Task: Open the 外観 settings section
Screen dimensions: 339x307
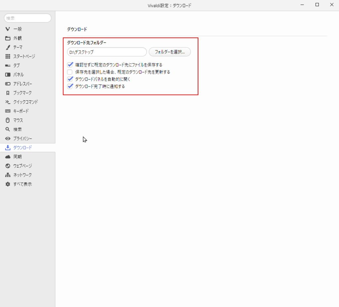Action: 18,38
